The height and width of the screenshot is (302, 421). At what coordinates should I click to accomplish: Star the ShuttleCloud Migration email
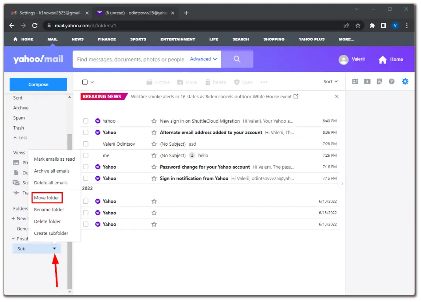(154, 121)
